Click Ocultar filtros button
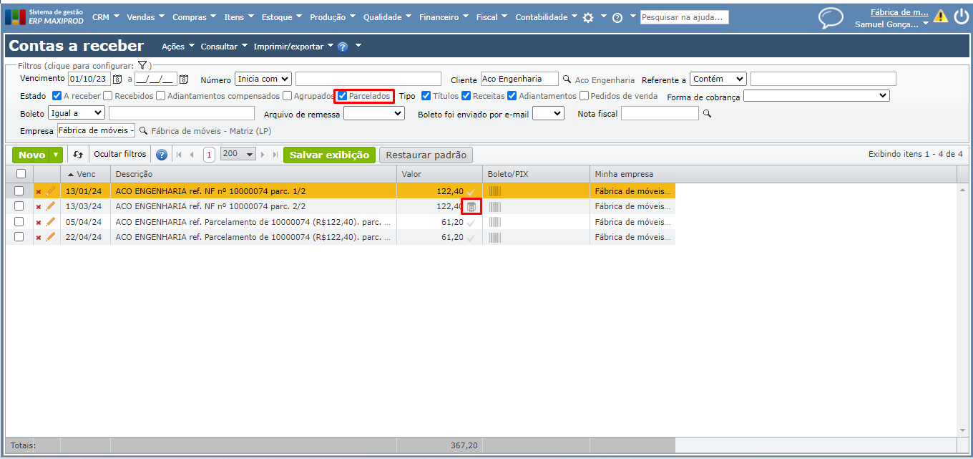The image size is (973, 459). 120,155
